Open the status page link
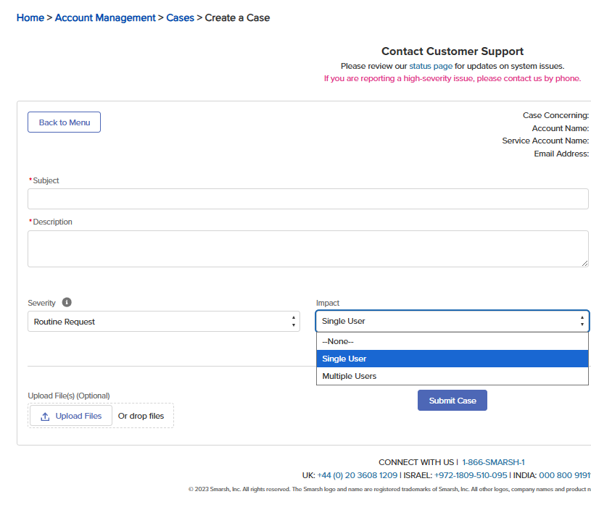591x510 pixels. click(431, 66)
